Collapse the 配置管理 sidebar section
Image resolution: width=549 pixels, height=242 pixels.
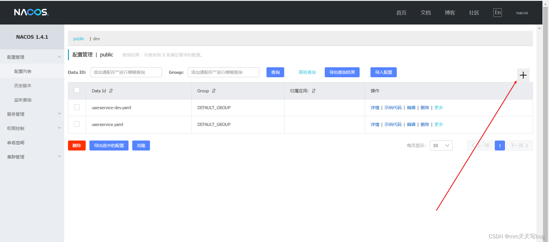tap(32, 57)
